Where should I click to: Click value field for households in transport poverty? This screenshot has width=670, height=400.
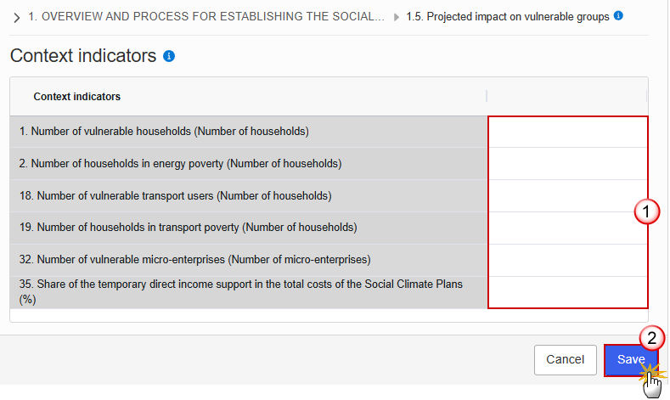click(x=568, y=228)
